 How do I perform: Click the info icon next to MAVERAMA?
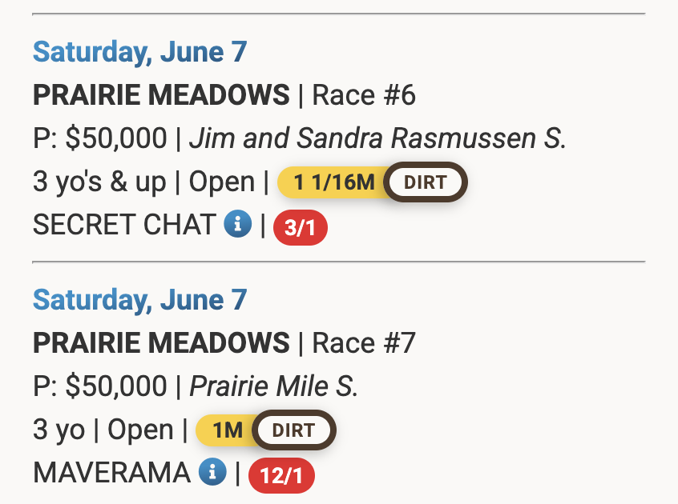[x=212, y=473]
